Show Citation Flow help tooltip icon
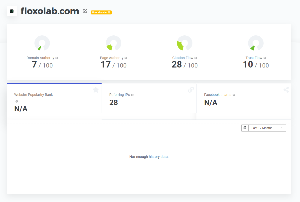This screenshot has width=300, height=202. point(196,58)
